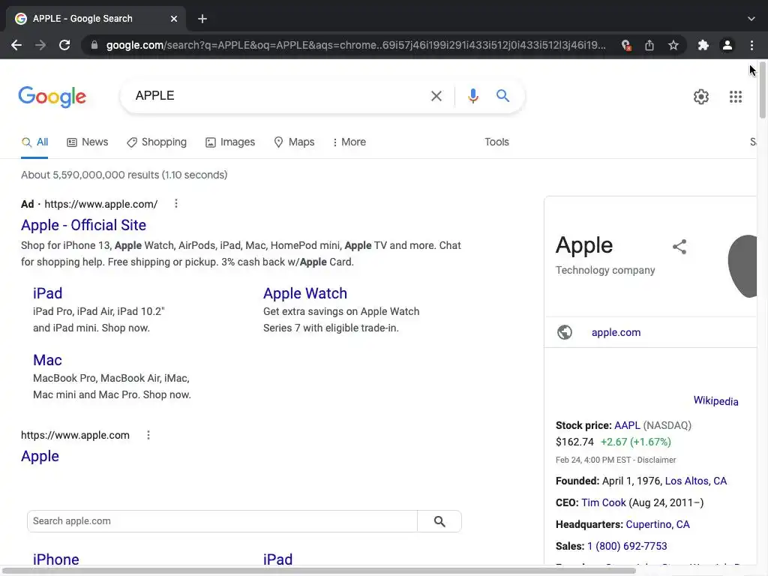This screenshot has height=576, width=768.
Task: Open the Chrome profile avatar icon
Action: [727, 45]
